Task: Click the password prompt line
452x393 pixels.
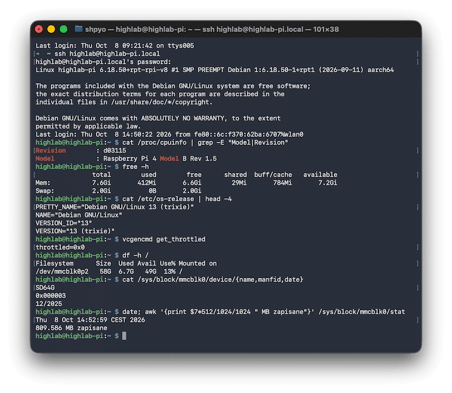Action: point(103,62)
